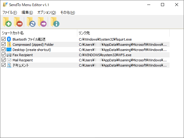Click the blue desktop icon beside Desktop shortcut
Screen dimensions: 184x138
coord(9,49)
